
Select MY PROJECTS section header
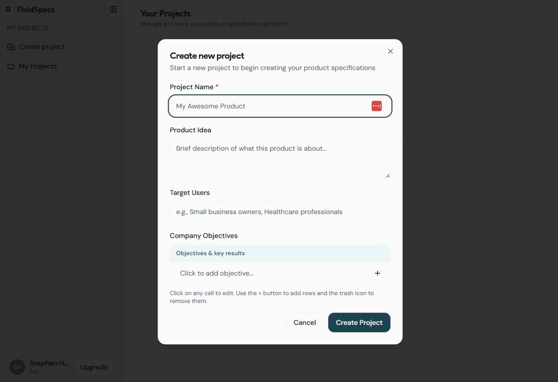tap(28, 28)
